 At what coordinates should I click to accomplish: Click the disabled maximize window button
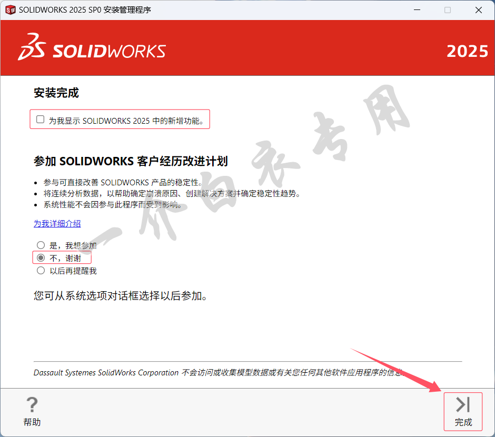(448, 10)
